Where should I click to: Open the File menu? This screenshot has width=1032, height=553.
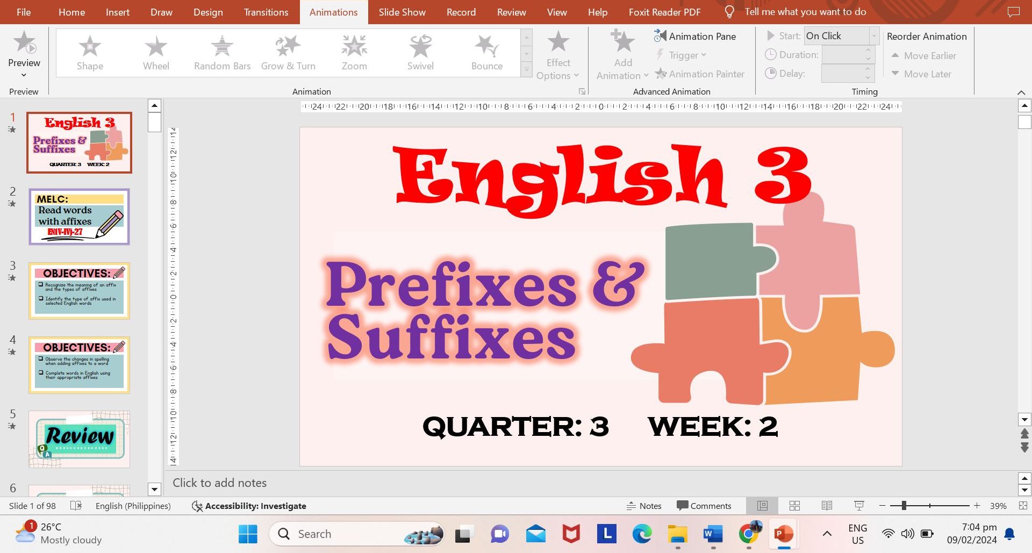[x=24, y=12]
